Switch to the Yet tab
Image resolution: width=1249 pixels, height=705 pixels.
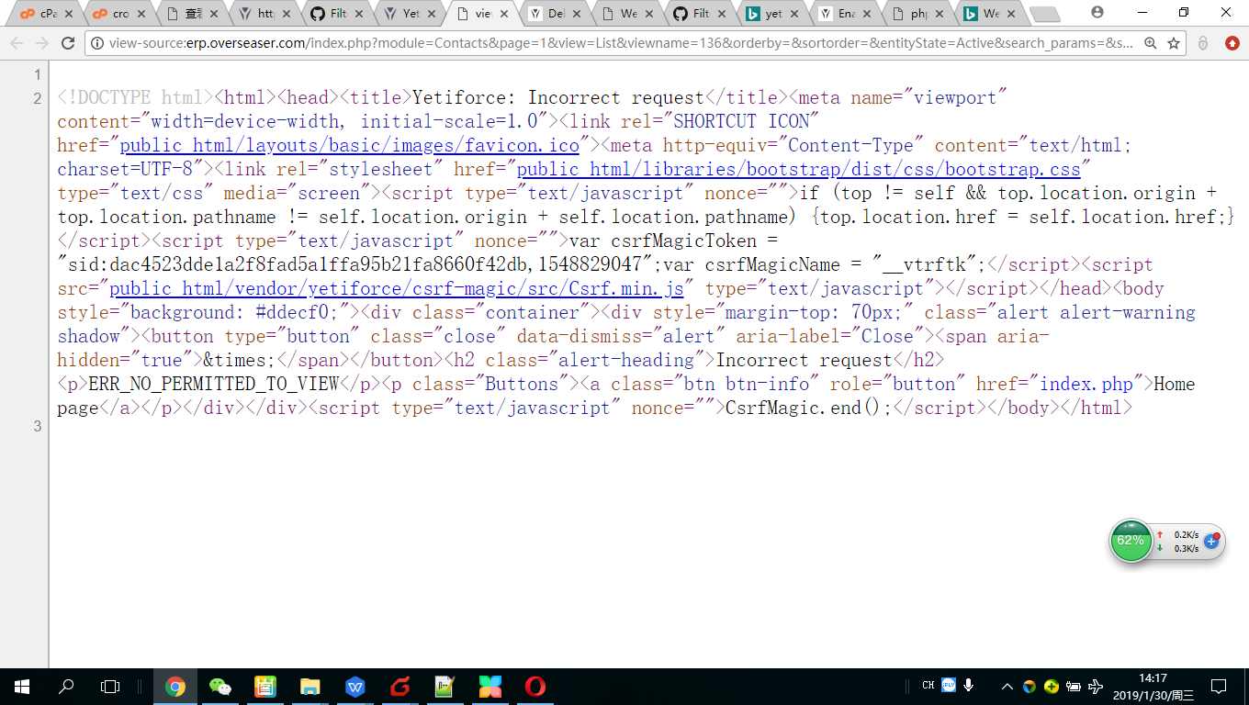tap(408, 14)
